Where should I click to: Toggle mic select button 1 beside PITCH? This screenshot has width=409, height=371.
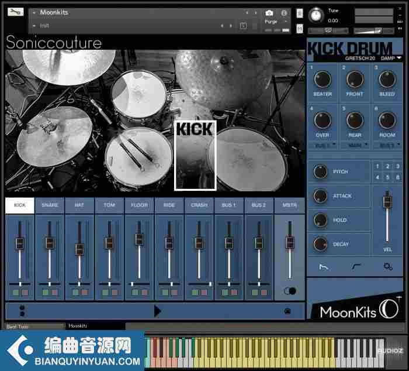(x=377, y=166)
